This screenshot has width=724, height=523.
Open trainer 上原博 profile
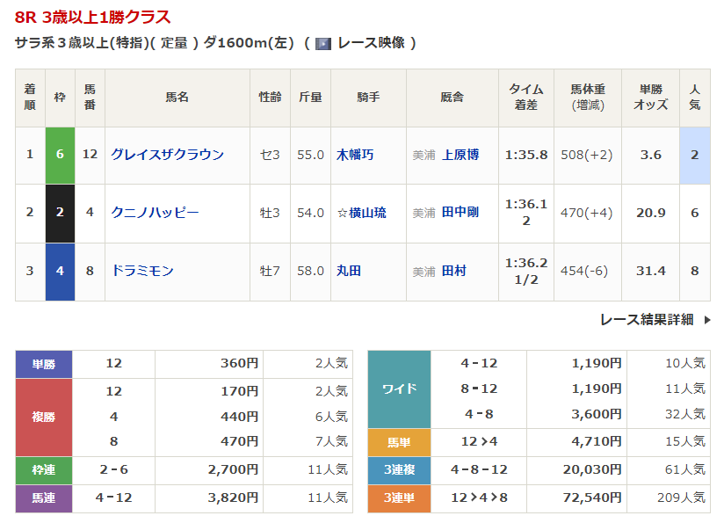460,155
